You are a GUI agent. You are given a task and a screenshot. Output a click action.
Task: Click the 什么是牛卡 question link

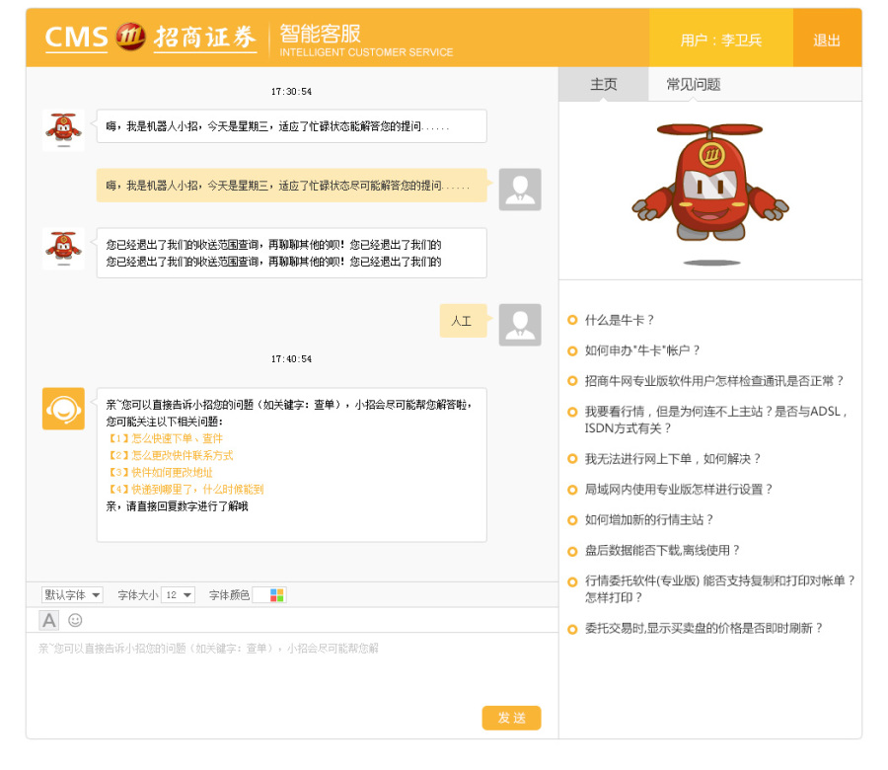click(x=618, y=320)
